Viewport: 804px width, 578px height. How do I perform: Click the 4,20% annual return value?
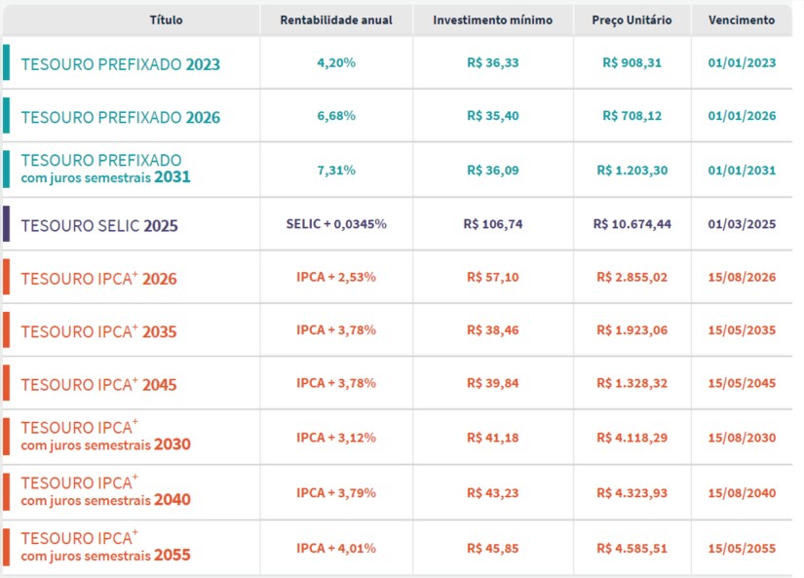coord(336,62)
